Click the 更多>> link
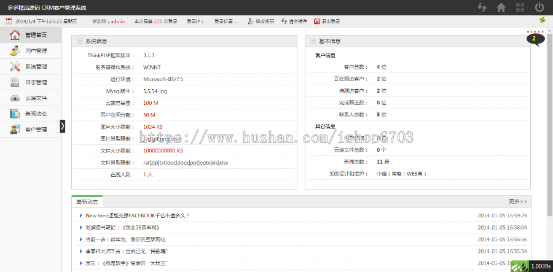 [x=518, y=201]
